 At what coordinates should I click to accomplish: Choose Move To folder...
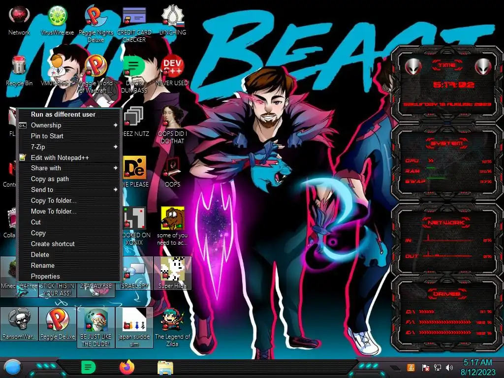(69, 212)
